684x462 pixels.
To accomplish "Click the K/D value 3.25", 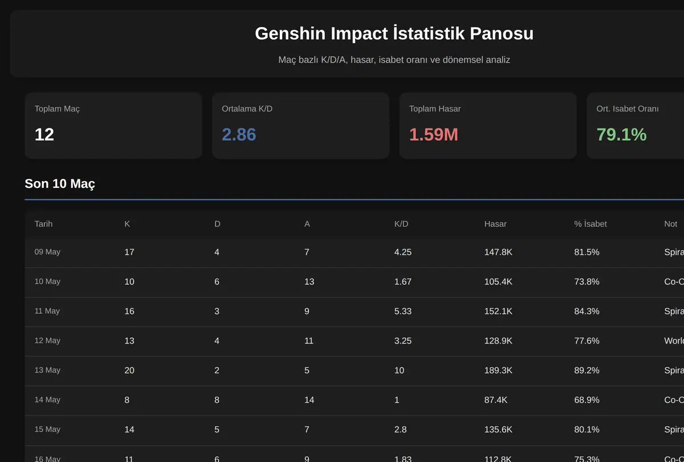I will [403, 341].
